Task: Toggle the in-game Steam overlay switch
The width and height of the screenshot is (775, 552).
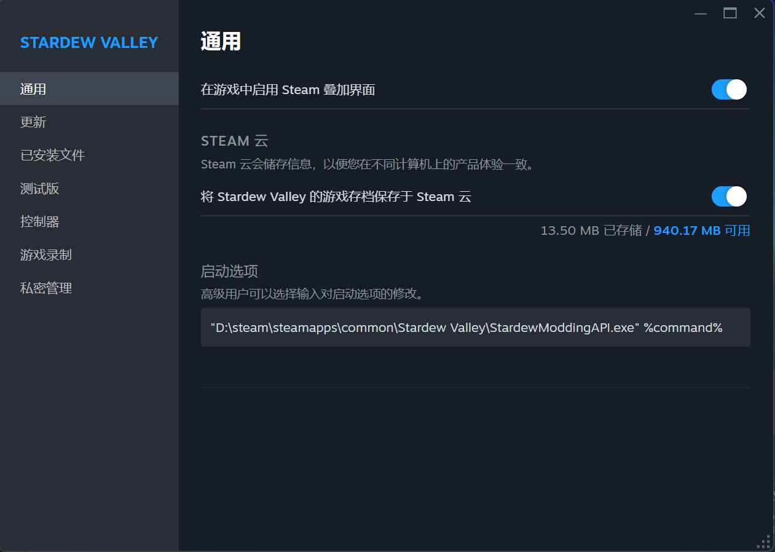Action: tap(729, 90)
